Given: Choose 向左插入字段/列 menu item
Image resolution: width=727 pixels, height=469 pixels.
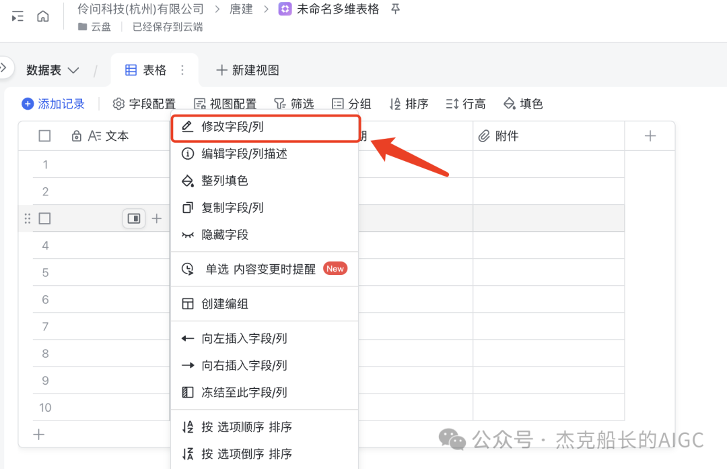Looking at the screenshot, I should coord(265,338).
